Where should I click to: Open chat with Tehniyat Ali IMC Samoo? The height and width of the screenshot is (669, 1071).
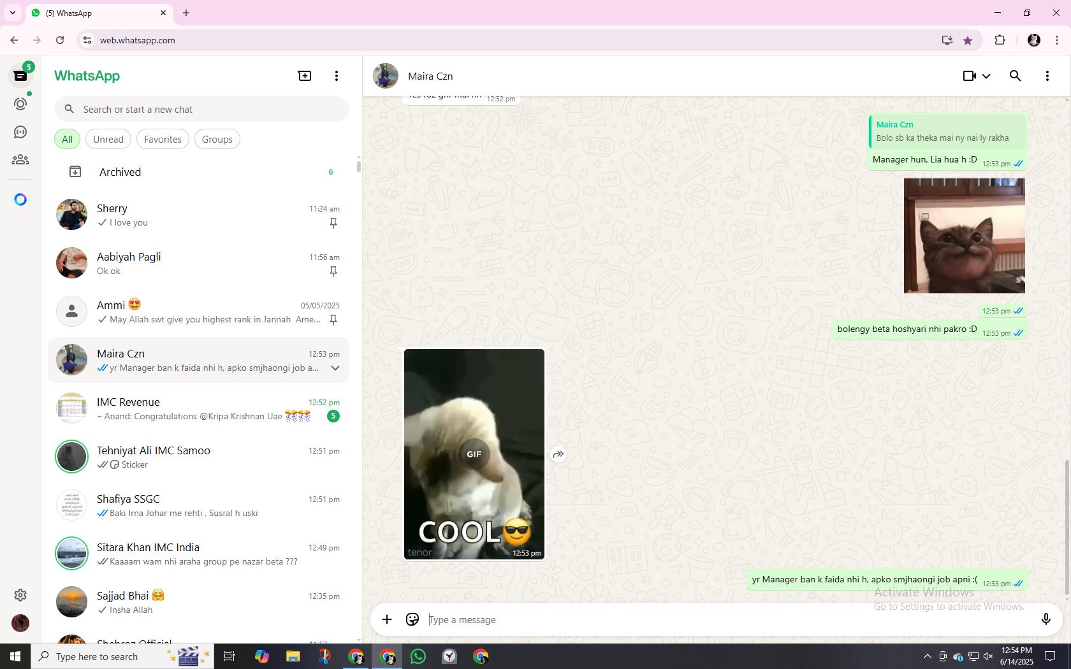199,457
